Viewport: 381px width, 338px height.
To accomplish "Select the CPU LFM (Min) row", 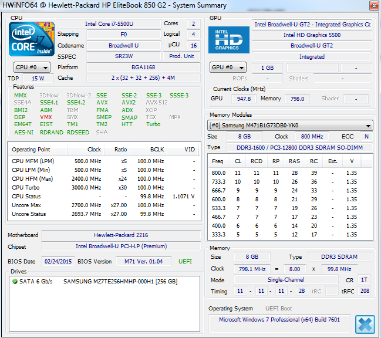I will (104, 170).
